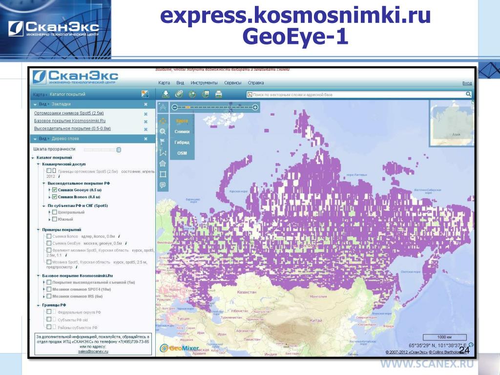
Task: Click the GeoMixer logo
Action: [x=179, y=348]
